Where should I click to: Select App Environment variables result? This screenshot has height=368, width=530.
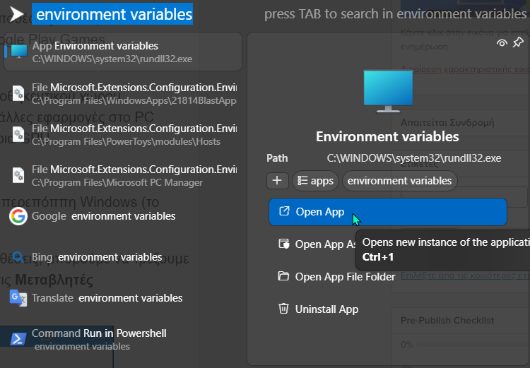[x=123, y=52]
